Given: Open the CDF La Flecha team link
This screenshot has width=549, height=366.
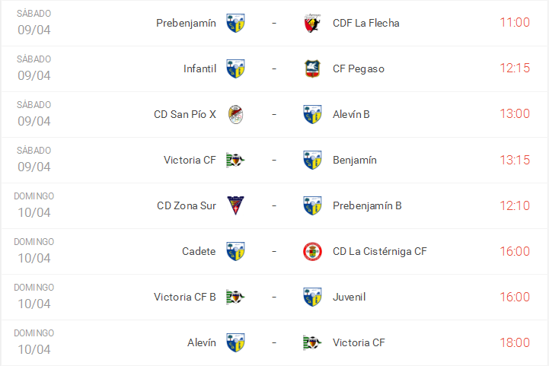Looking at the screenshot, I should click(x=365, y=23).
